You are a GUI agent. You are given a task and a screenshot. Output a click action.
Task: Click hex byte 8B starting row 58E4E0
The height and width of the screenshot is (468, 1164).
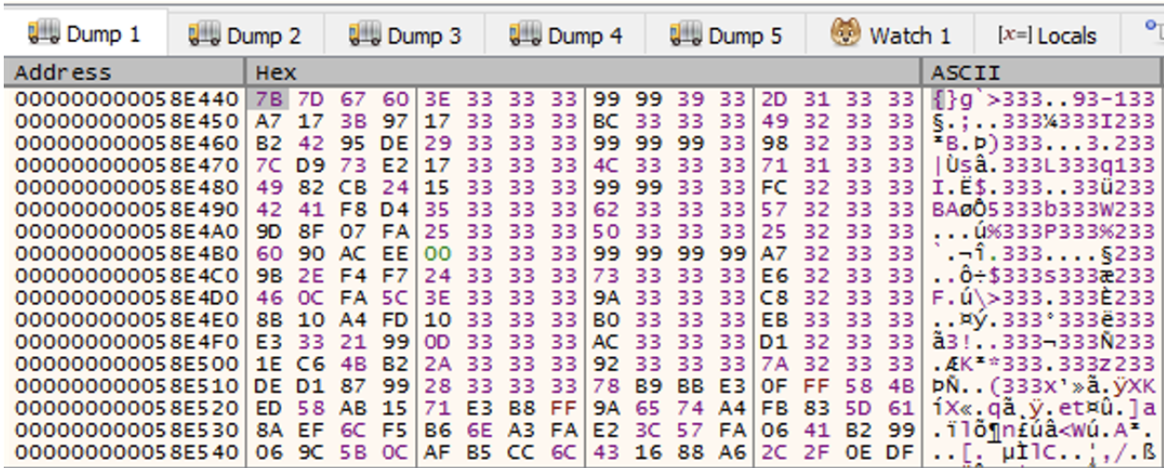(x=269, y=322)
